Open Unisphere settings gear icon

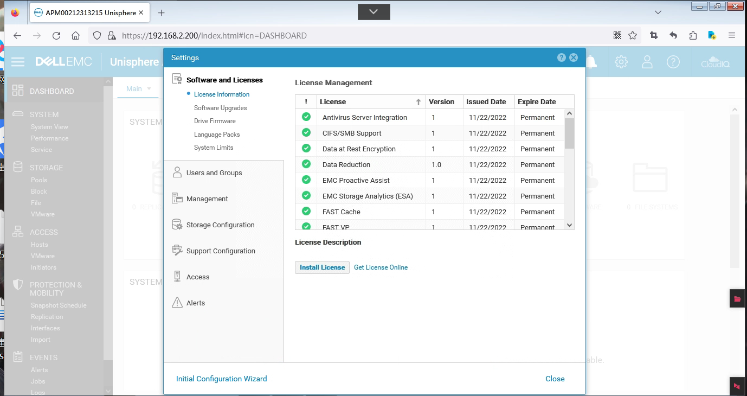[621, 62]
